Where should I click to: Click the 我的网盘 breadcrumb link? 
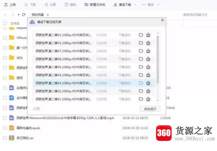click(x=38, y=15)
